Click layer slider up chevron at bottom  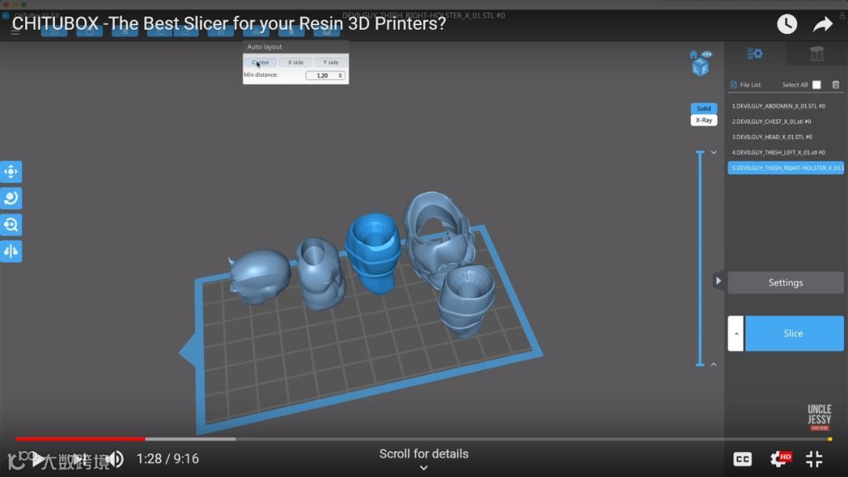pyautogui.click(x=713, y=365)
